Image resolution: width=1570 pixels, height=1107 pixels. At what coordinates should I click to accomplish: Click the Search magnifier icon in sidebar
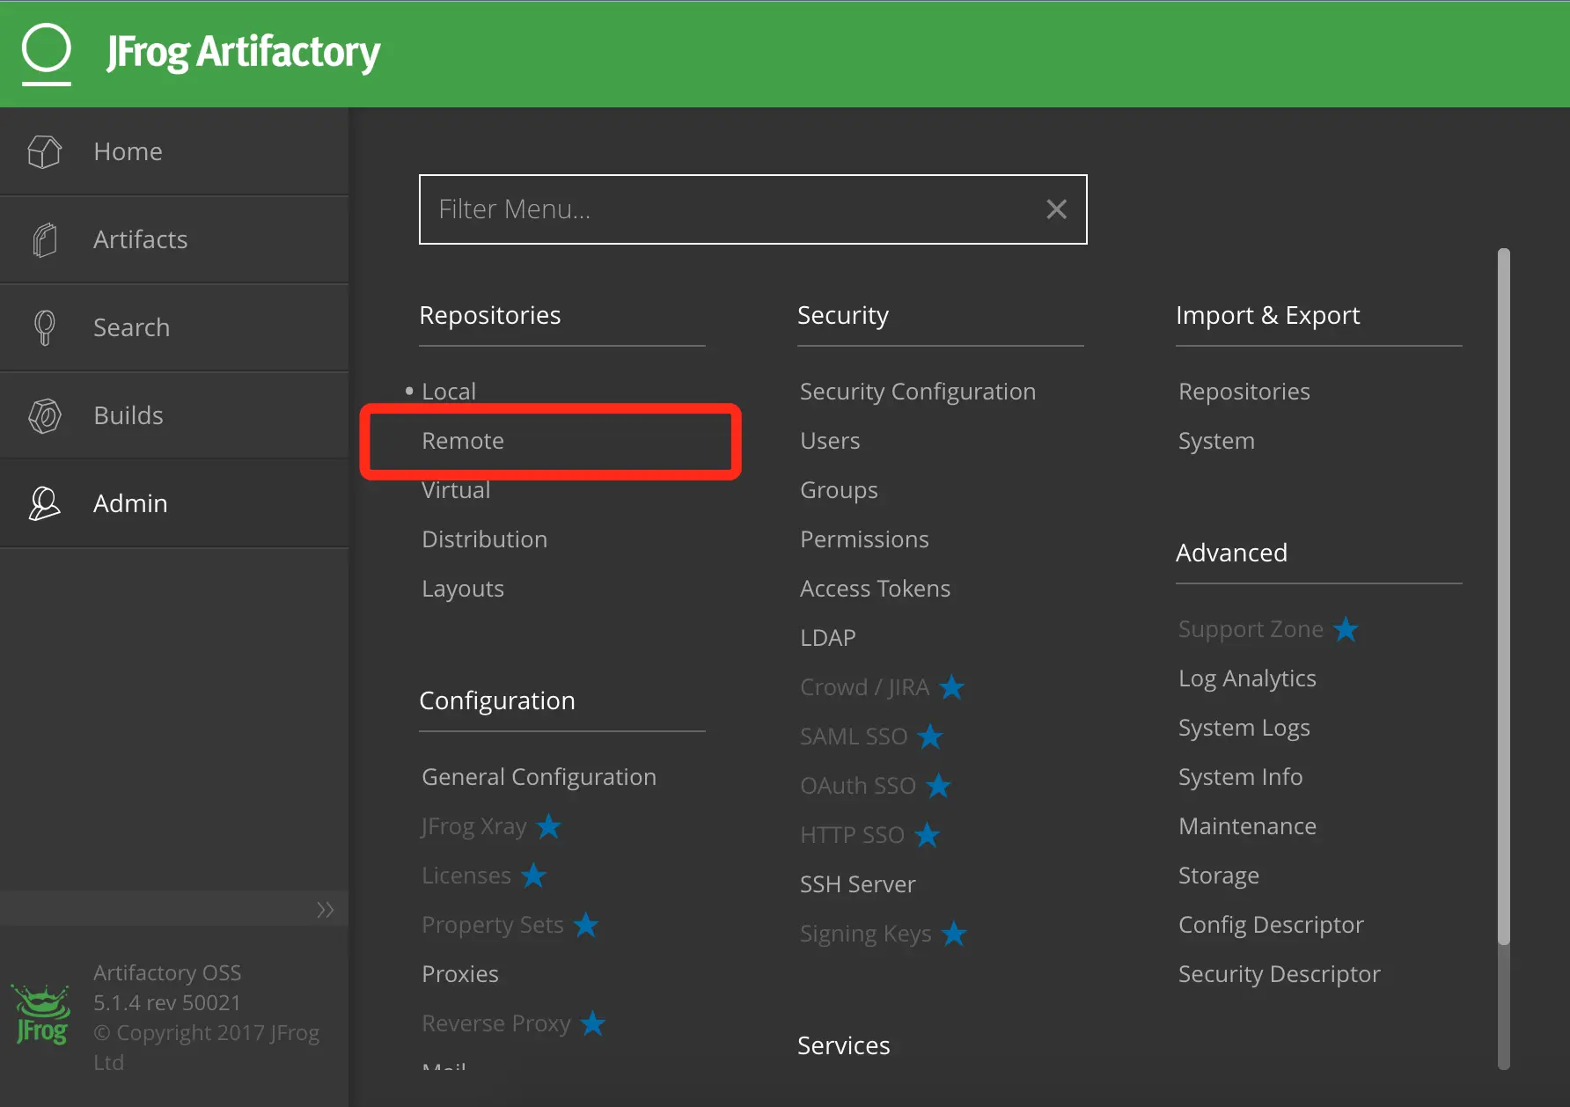point(44,327)
